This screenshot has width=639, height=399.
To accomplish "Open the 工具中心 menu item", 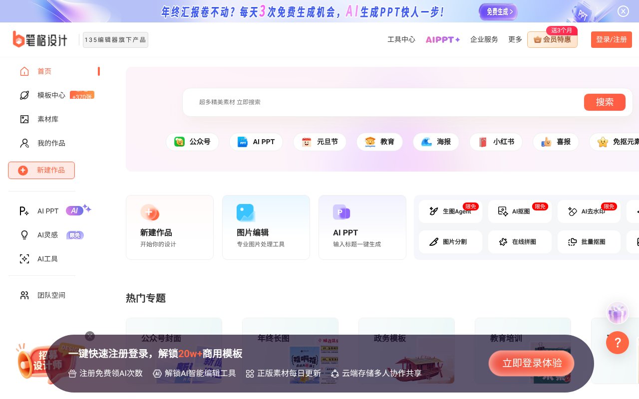I will point(401,39).
